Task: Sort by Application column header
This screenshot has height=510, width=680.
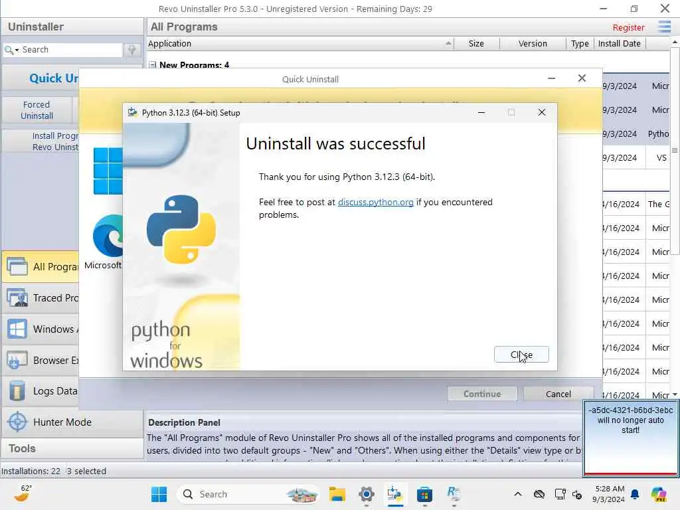Action: pyautogui.click(x=300, y=43)
